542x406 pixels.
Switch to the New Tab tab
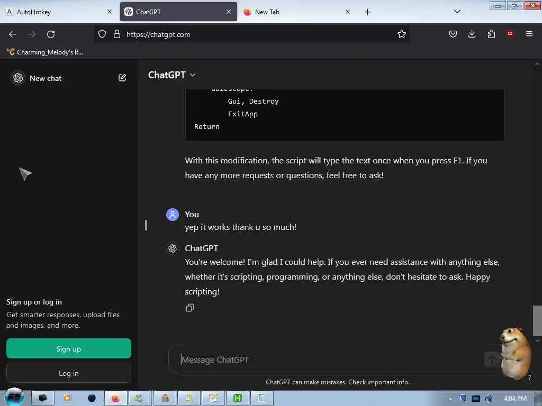pos(297,12)
